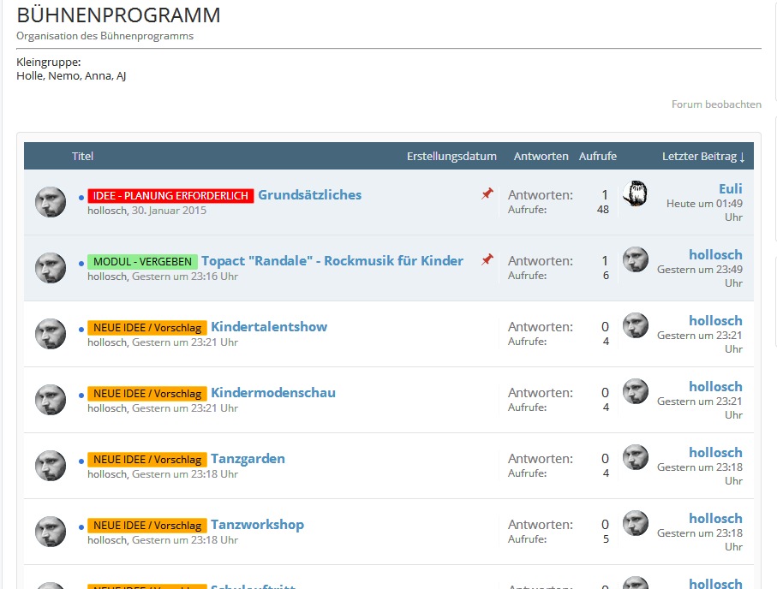Click 'Gestern um 23:49 Uhr' timestamp
The width and height of the screenshot is (777, 589).
tap(700, 277)
